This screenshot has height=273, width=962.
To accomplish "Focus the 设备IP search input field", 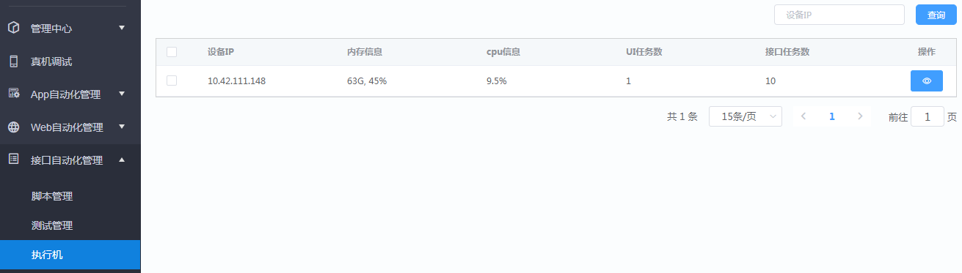I will tap(839, 15).
